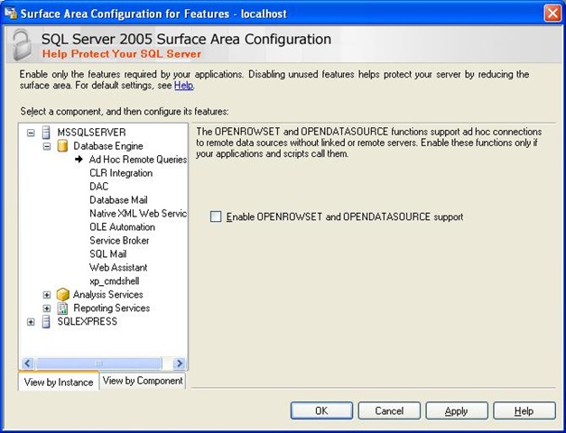The image size is (566, 433).
Task: Collapse the Database Engine node
Action: 47,146
